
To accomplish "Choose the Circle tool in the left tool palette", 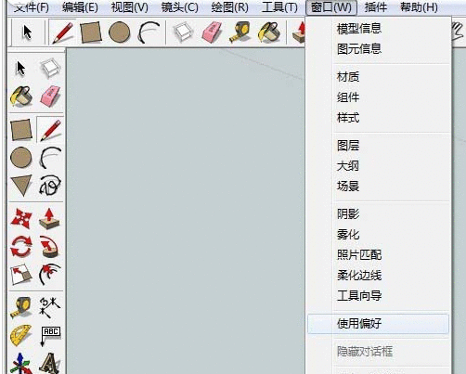I will (x=21, y=158).
